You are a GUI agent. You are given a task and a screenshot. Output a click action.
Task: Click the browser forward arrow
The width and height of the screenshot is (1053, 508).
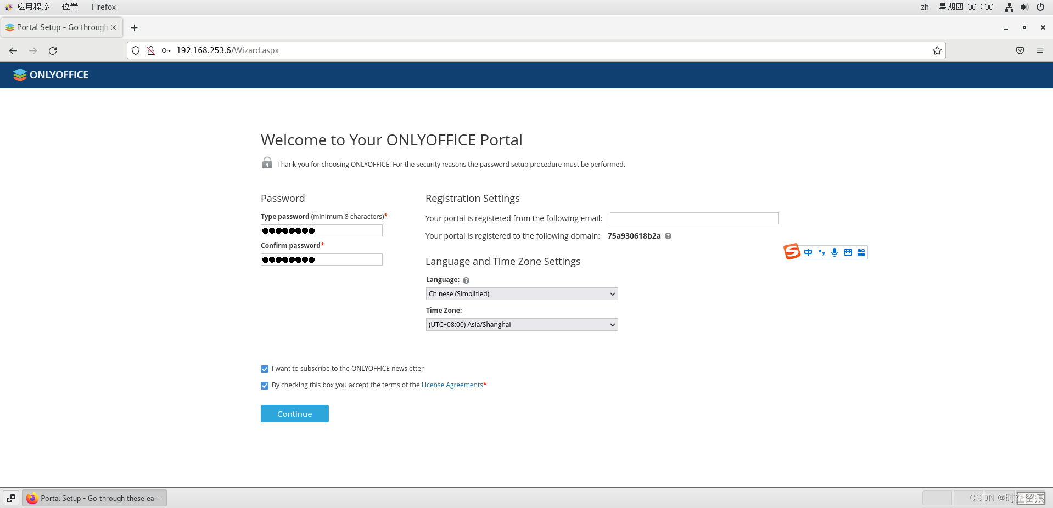(x=33, y=50)
